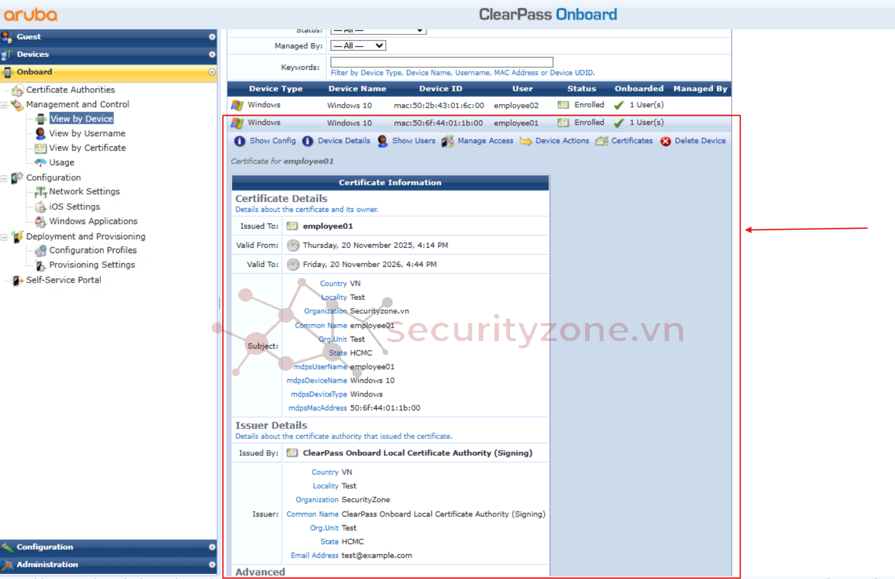Open the Email Address link under Issuer
The image size is (895, 579).
315,555
